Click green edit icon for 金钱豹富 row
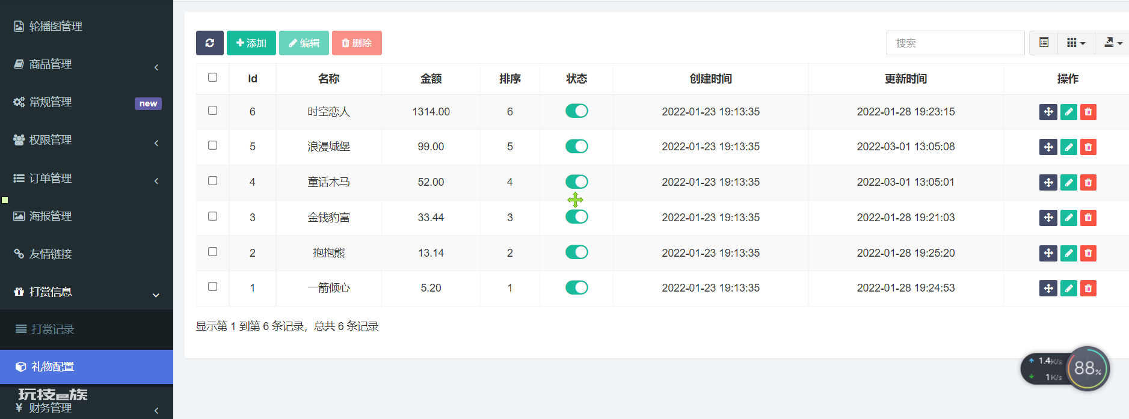The width and height of the screenshot is (1129, 419). [x=1068, y=218]
